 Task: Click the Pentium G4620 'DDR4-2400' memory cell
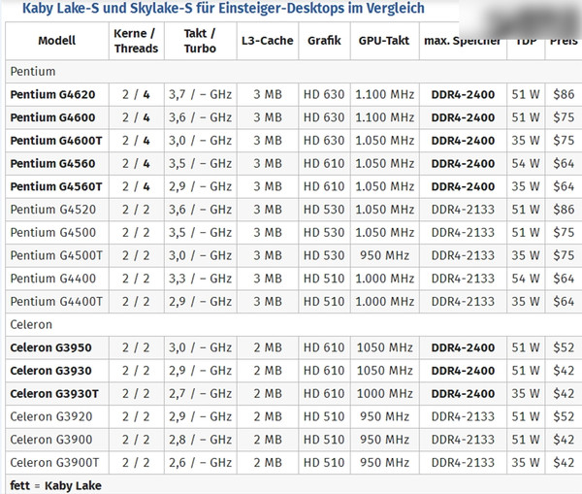463,94
